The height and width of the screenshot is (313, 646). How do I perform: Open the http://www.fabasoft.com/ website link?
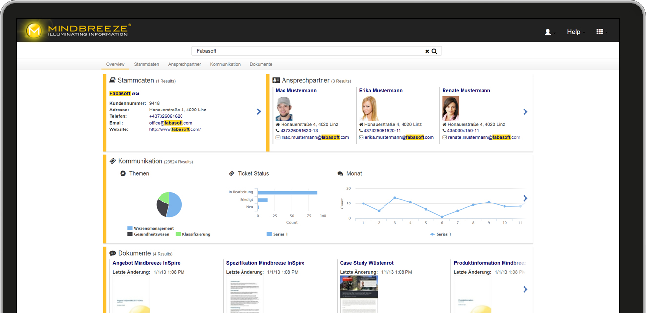tap(175, 129)
